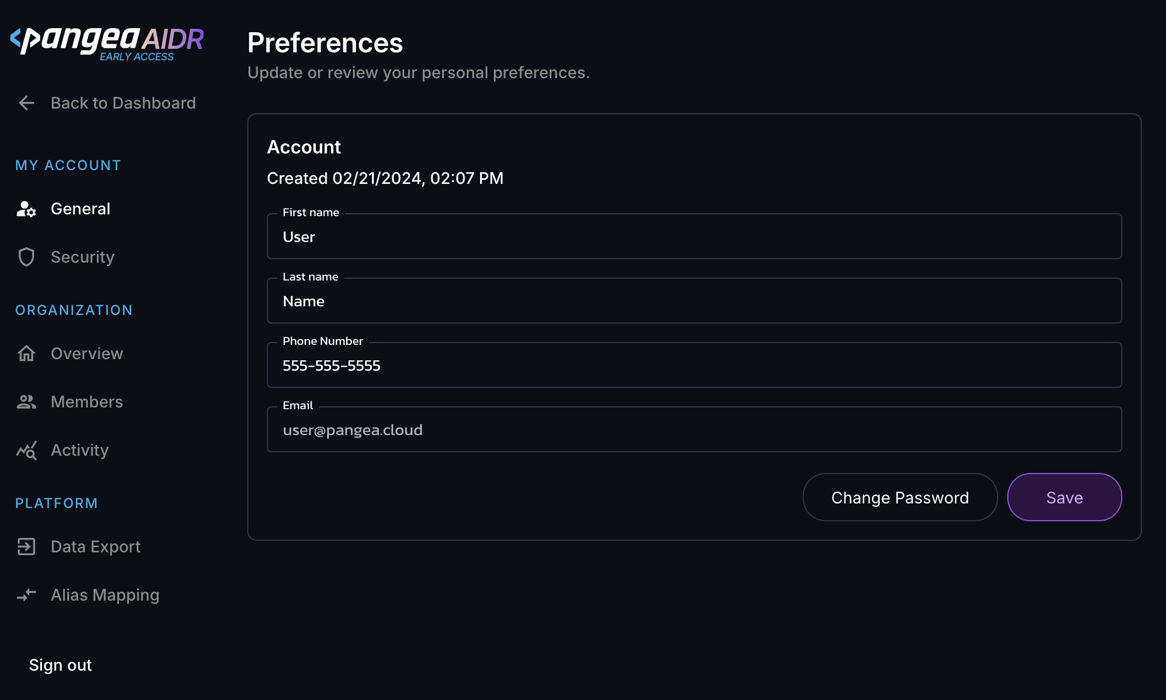Go to the Members page

(x=87, y=402)
